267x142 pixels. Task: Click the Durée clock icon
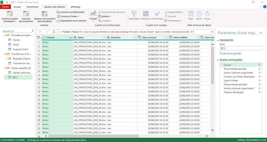point(207,14)
